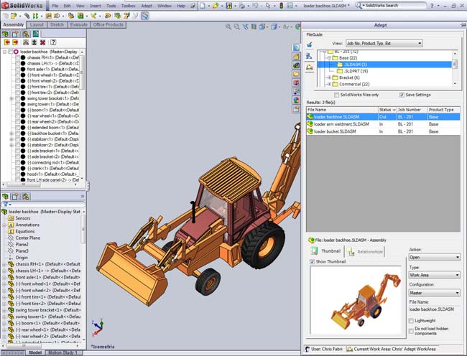467x356 pixels.
Task: Click the File Explorer folder icon in task pane strip
Action: 296,74
